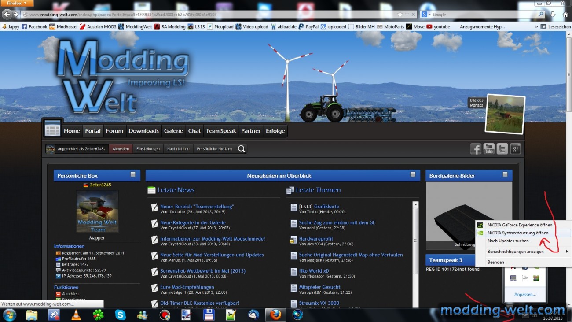Click the magnifier search icon in user bar
This screenshot has width=572, height=322.
coord(242,149)
